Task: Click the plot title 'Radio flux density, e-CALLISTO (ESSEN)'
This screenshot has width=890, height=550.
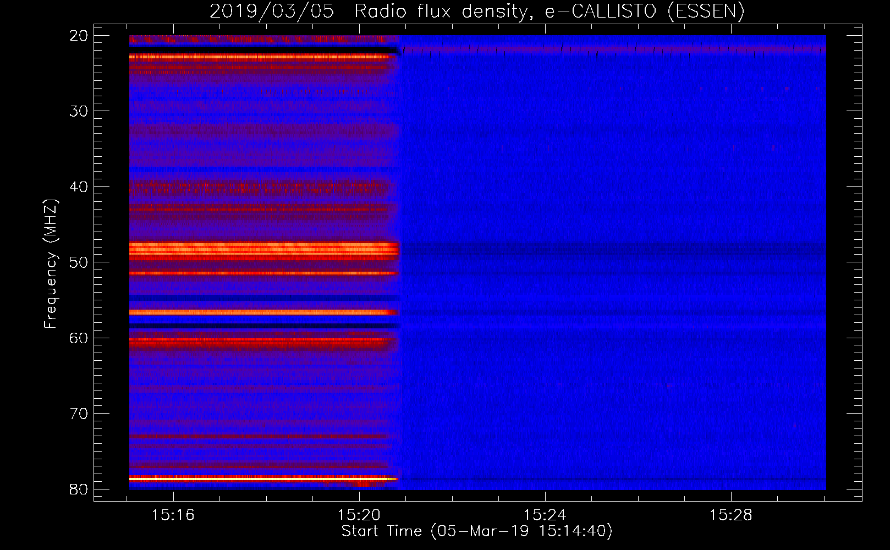Action: (549, 12)
